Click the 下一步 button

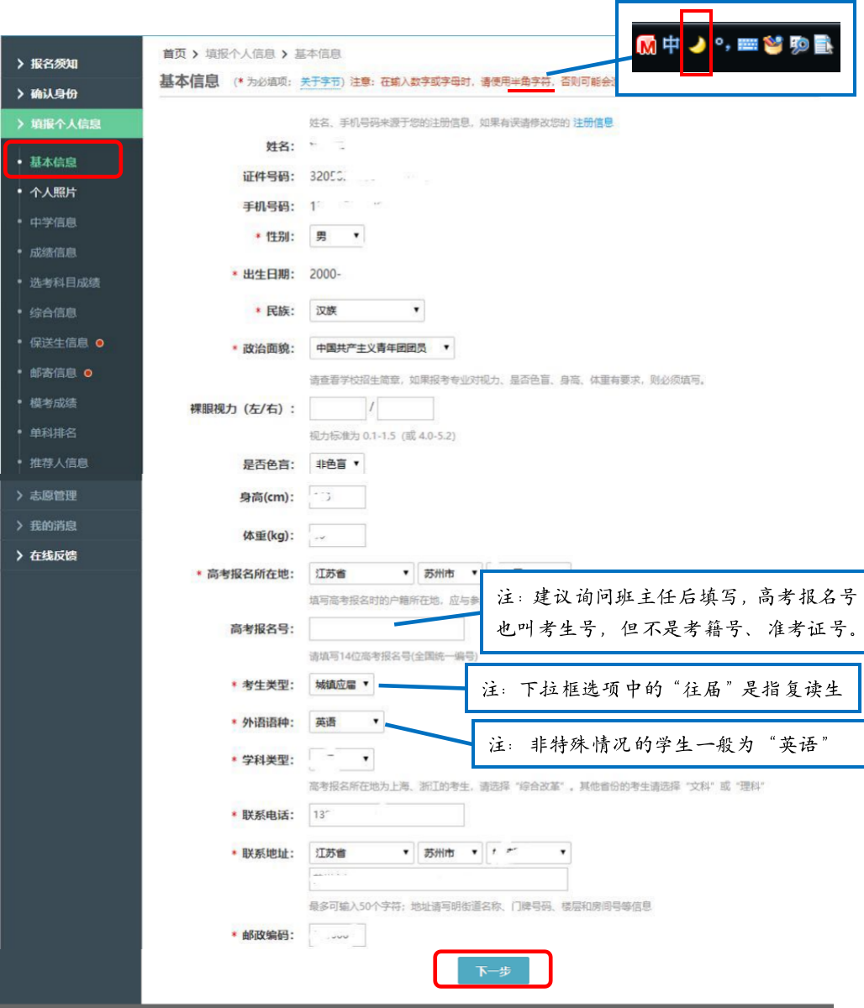click(x=492, y=969)
